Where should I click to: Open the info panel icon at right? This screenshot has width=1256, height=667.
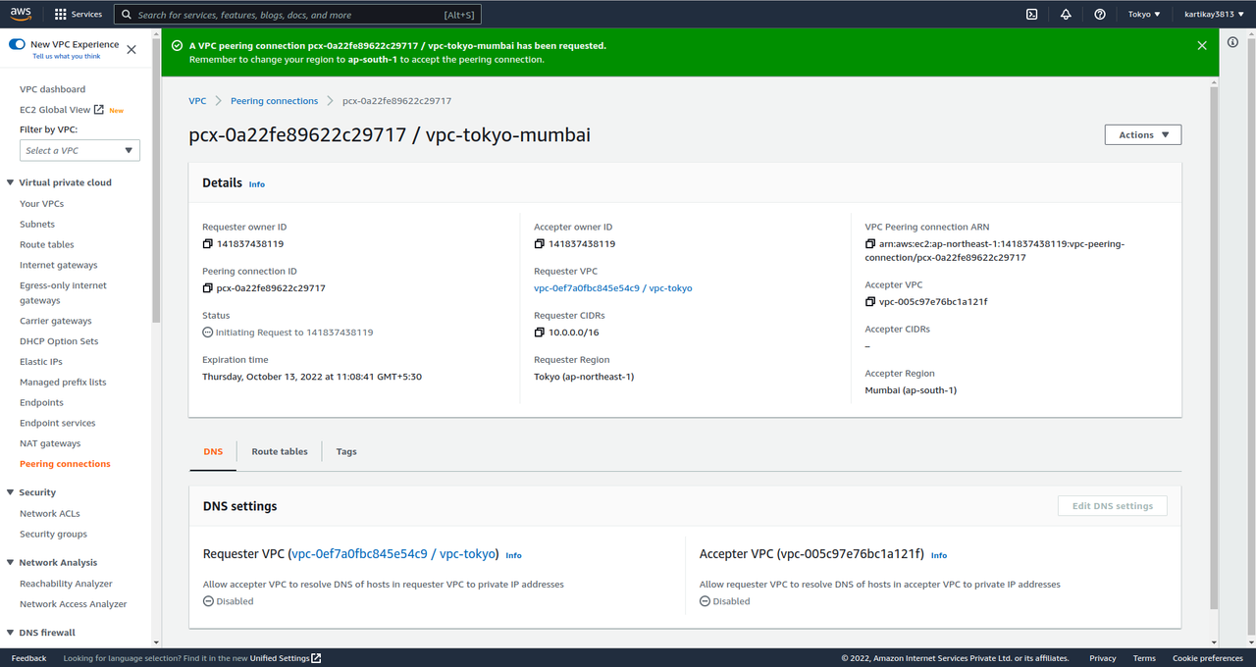point(1232,42)
